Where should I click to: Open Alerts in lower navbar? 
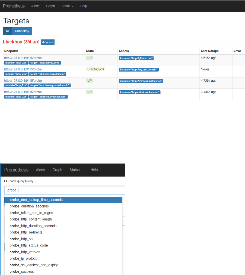pyautogui.click(x=40, y=170)
